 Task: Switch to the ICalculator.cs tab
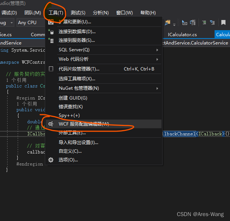182,35
